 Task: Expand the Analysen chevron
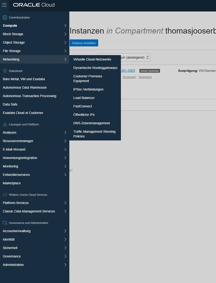coord(66,133)
